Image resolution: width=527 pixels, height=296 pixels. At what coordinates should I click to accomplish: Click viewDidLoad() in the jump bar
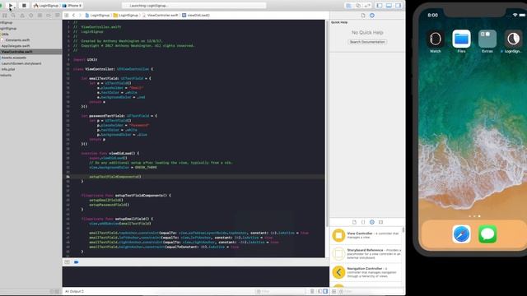tap(196, 16)
